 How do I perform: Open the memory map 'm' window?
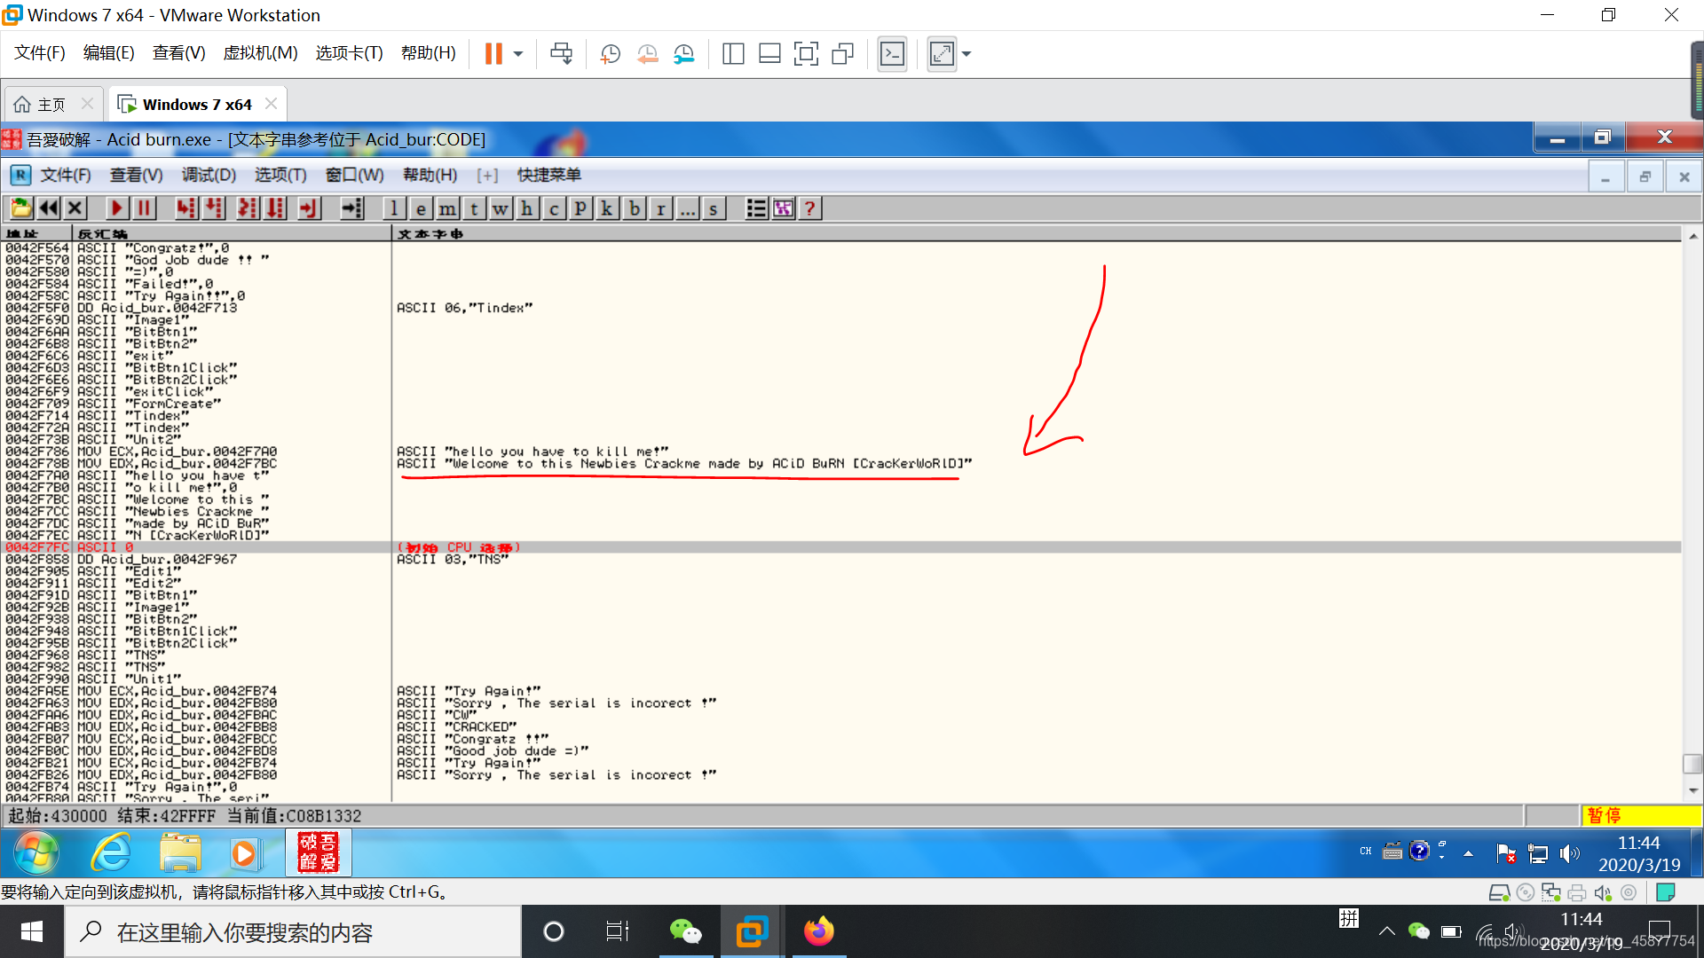point(447,208)
